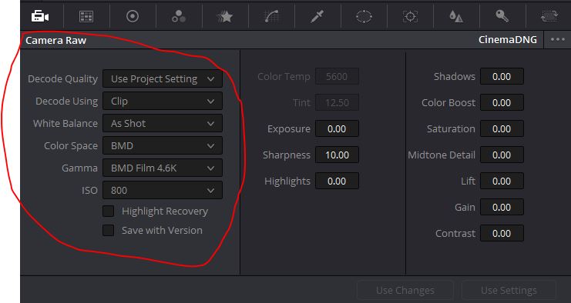The height and width of the screenshot is (303, 571).
Task: Click the Exposure label
Action: coord(289,129)
